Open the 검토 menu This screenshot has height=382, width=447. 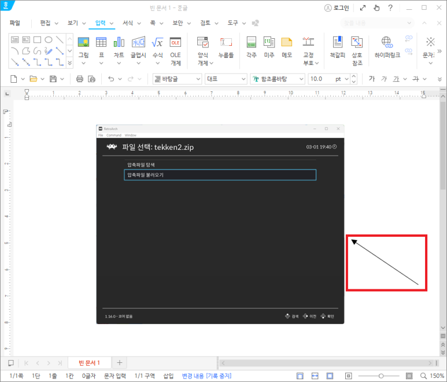pos(205,23)
